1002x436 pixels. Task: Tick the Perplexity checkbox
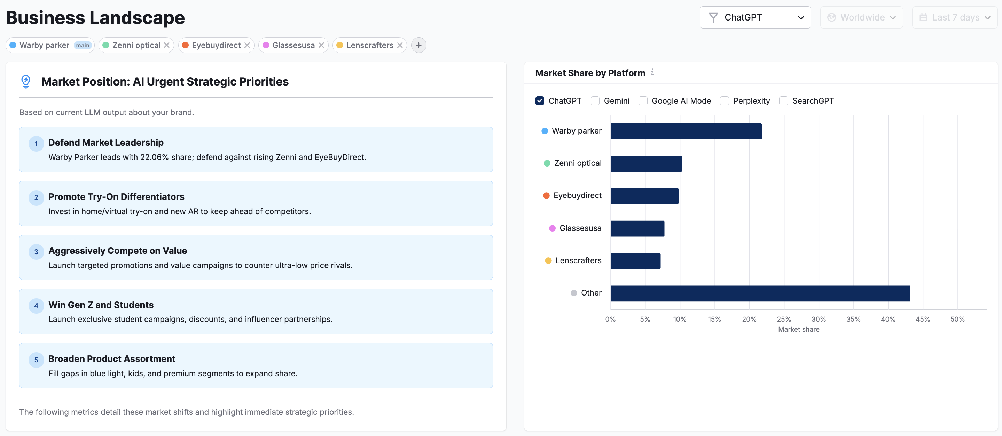tap(724, 101)
